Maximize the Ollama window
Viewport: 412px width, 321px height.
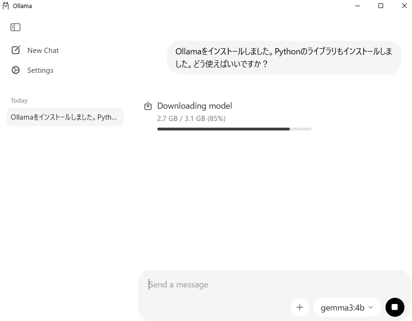381,6
